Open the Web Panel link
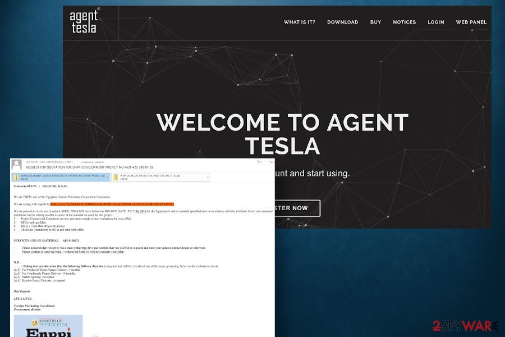505x337 pixels. (471, 22)
